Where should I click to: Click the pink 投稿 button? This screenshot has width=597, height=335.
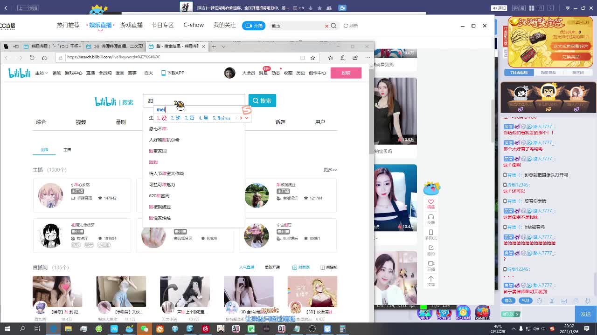click(346, 73)
